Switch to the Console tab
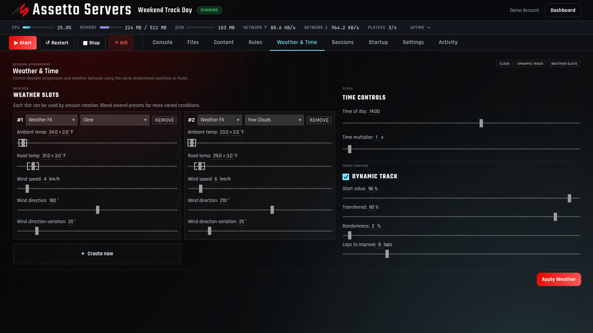This screenshot has width=593, height=333. coord(163,43)
